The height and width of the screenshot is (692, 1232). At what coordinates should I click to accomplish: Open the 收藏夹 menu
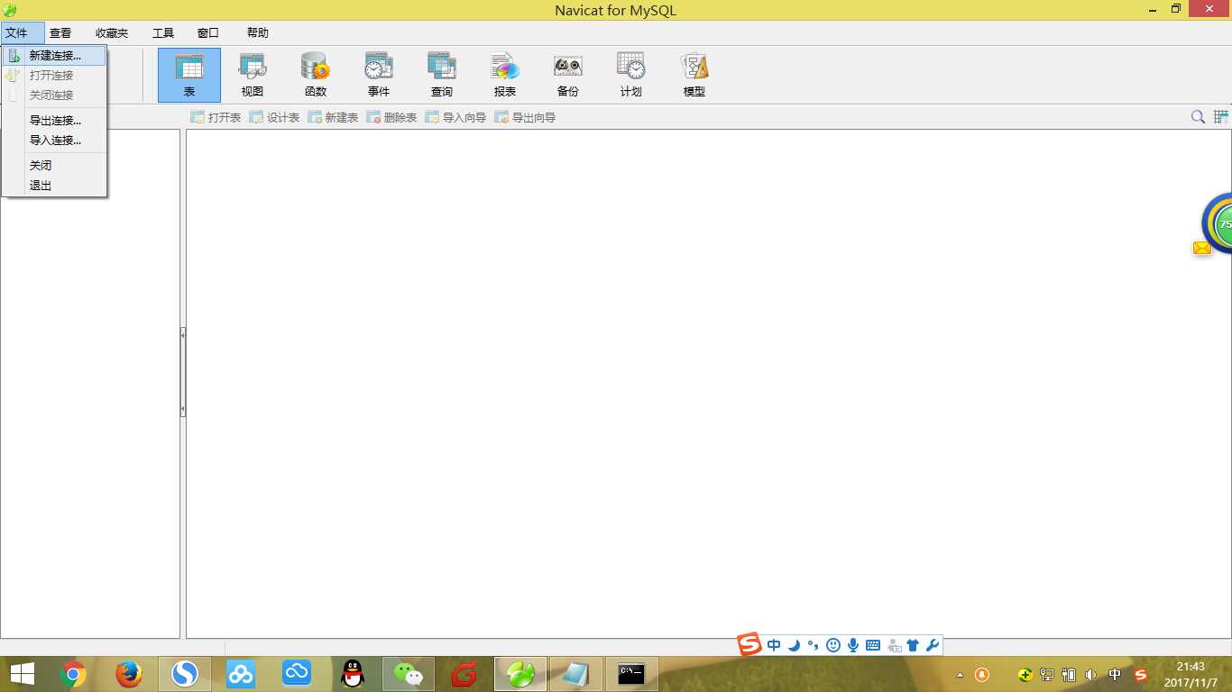(112, 32)
